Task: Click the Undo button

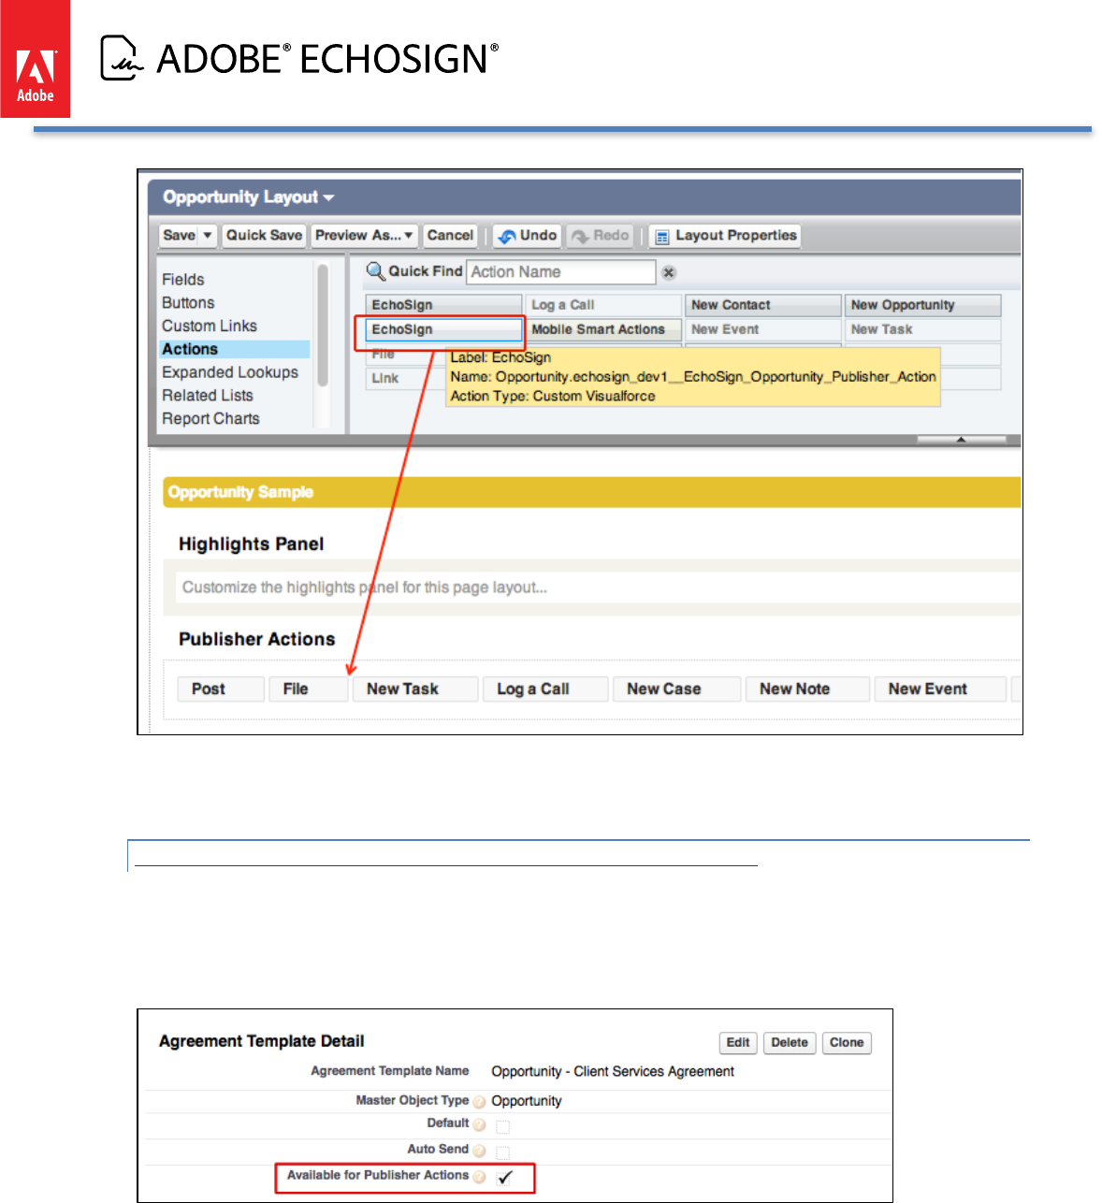Action: (x=528, y=236)
